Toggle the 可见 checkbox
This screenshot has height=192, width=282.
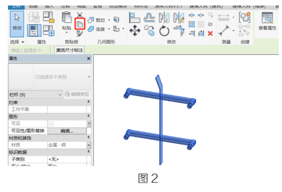coord(51,124)
